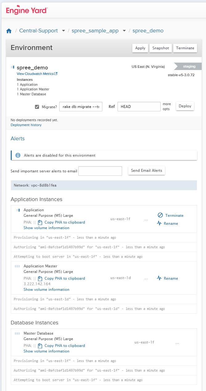Click clipboard icon in Application instance row
The image size is (206, 391).
pyautogui.click(x=40, y=222)
